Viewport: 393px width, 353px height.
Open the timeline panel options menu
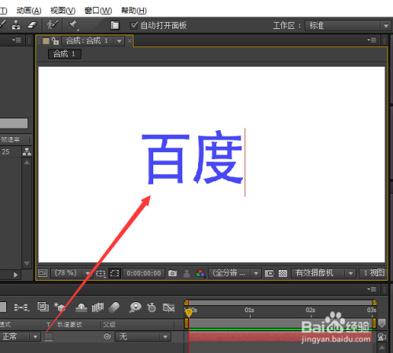pos(372,289)
